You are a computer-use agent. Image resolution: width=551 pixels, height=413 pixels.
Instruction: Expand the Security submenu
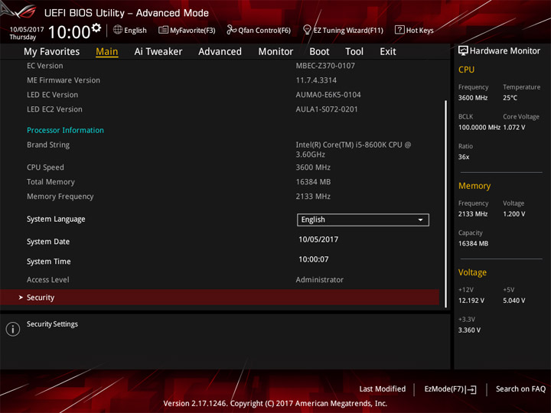coord(220,297)
